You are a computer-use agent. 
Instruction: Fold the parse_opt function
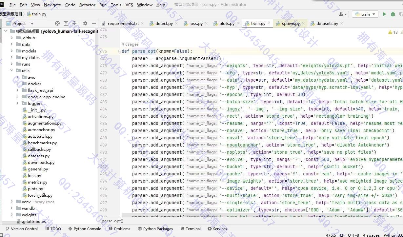point(120,51)
